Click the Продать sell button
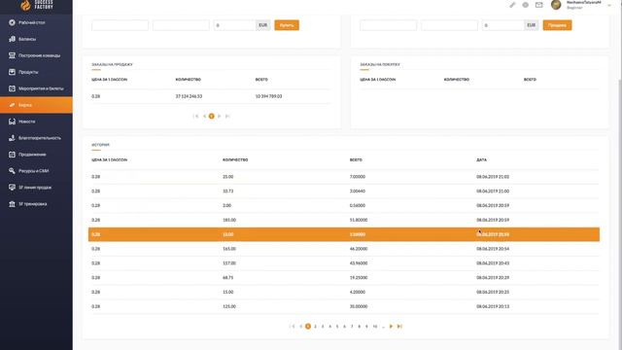Screen dimensions: 622x350 [557, 25]
